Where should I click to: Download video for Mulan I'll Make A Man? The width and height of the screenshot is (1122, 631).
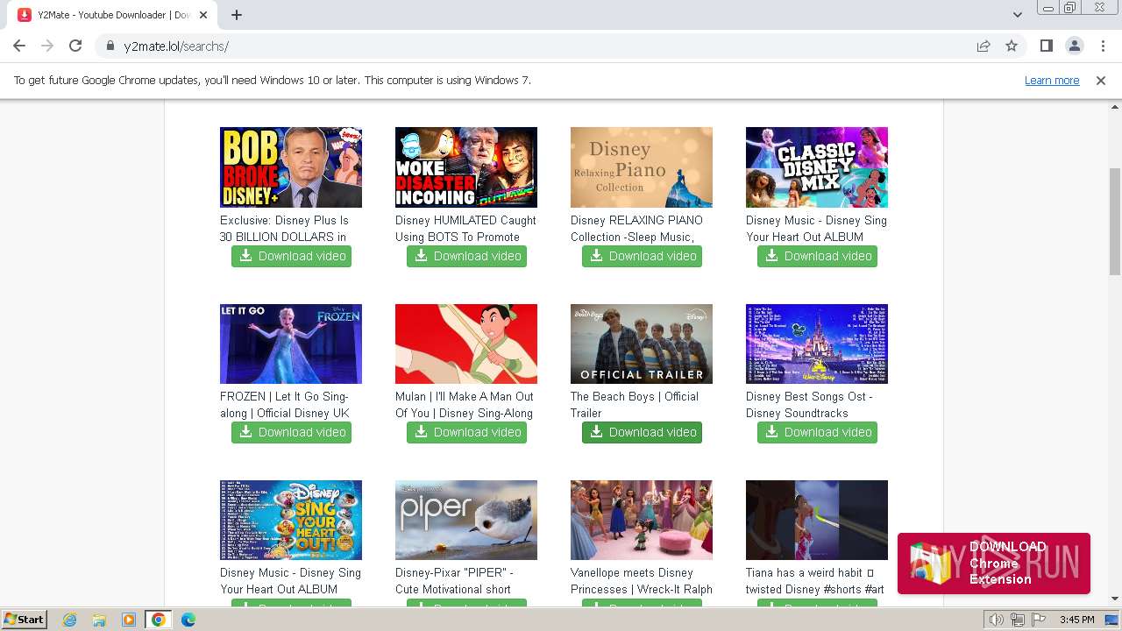466,432
